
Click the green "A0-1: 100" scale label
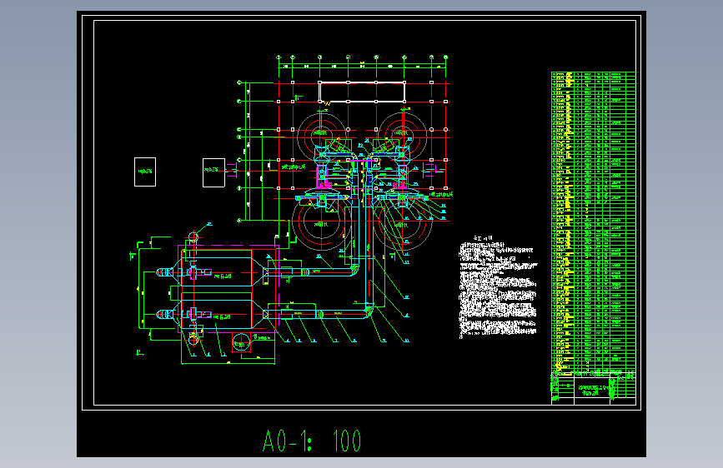tap(312, 441)
